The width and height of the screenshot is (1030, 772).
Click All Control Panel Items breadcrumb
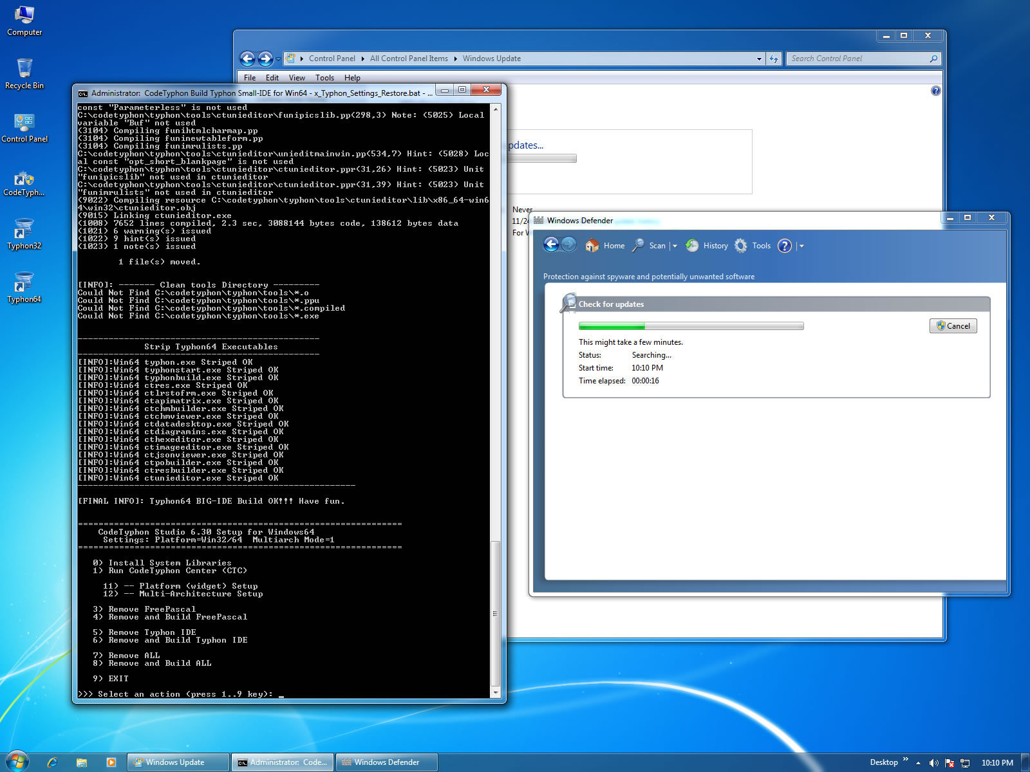pos(409,59)
